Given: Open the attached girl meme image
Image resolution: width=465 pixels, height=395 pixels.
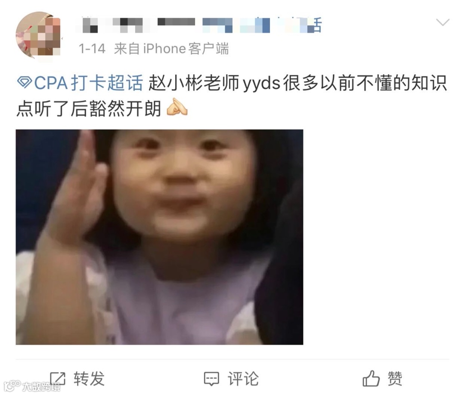Looking at the screenshot, I should coord(159,237).
